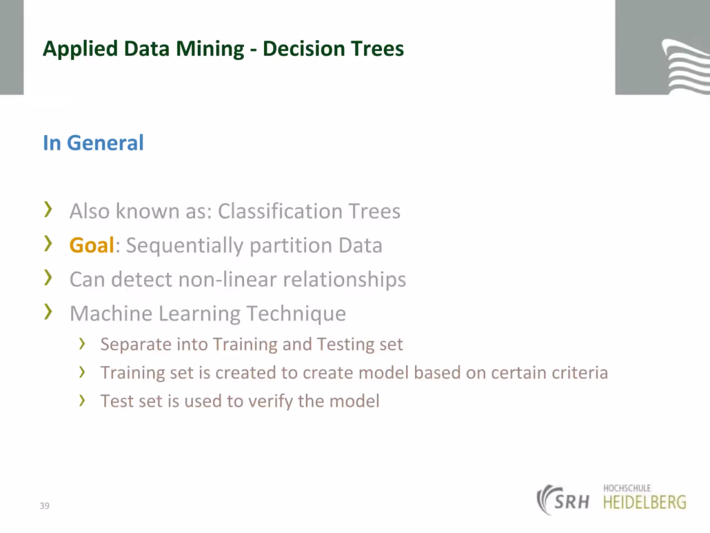Click chevron bullet before 'Goal'
The height and width of the screenshot is (533, 710).
click(49, 243)
